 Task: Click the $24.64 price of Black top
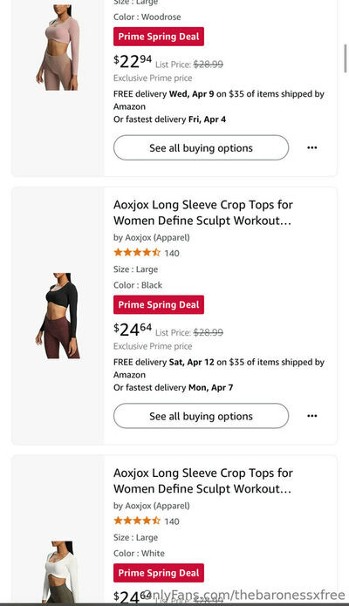(x=133, y=330)
